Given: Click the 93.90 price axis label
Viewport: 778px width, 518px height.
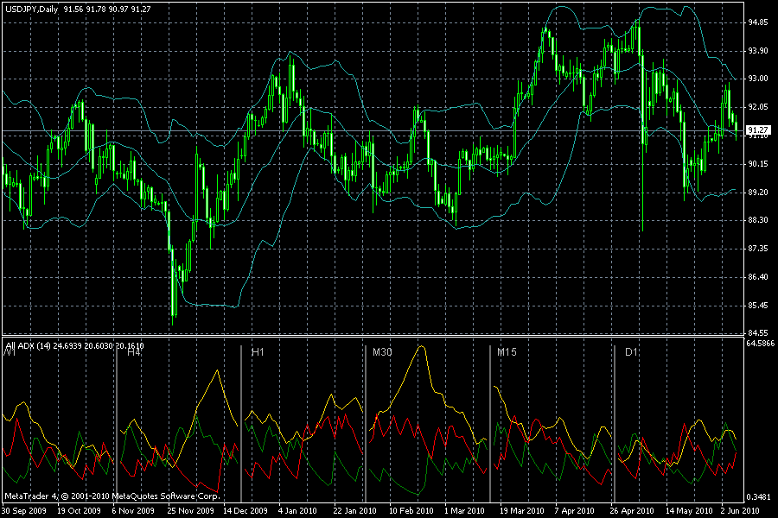Looking at the screenshot, I should point(757,51).
